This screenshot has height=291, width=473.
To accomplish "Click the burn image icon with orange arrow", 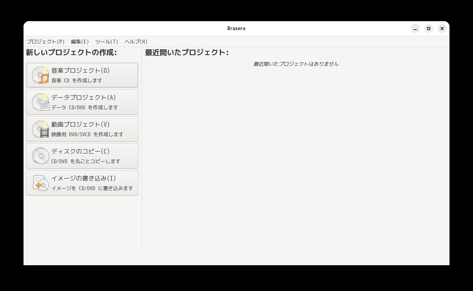I will point(40,183).
